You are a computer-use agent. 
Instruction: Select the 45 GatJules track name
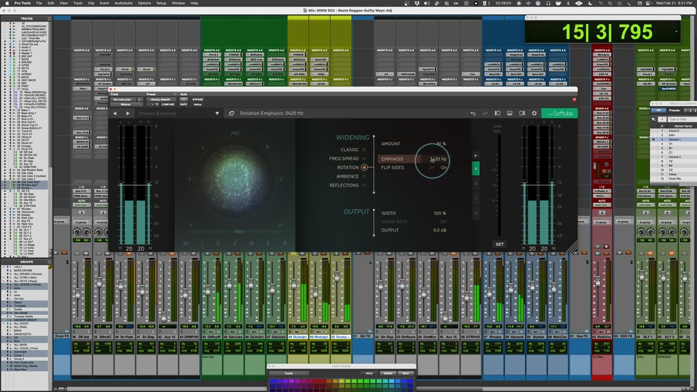pyautogui.click(x=234, y=337)
